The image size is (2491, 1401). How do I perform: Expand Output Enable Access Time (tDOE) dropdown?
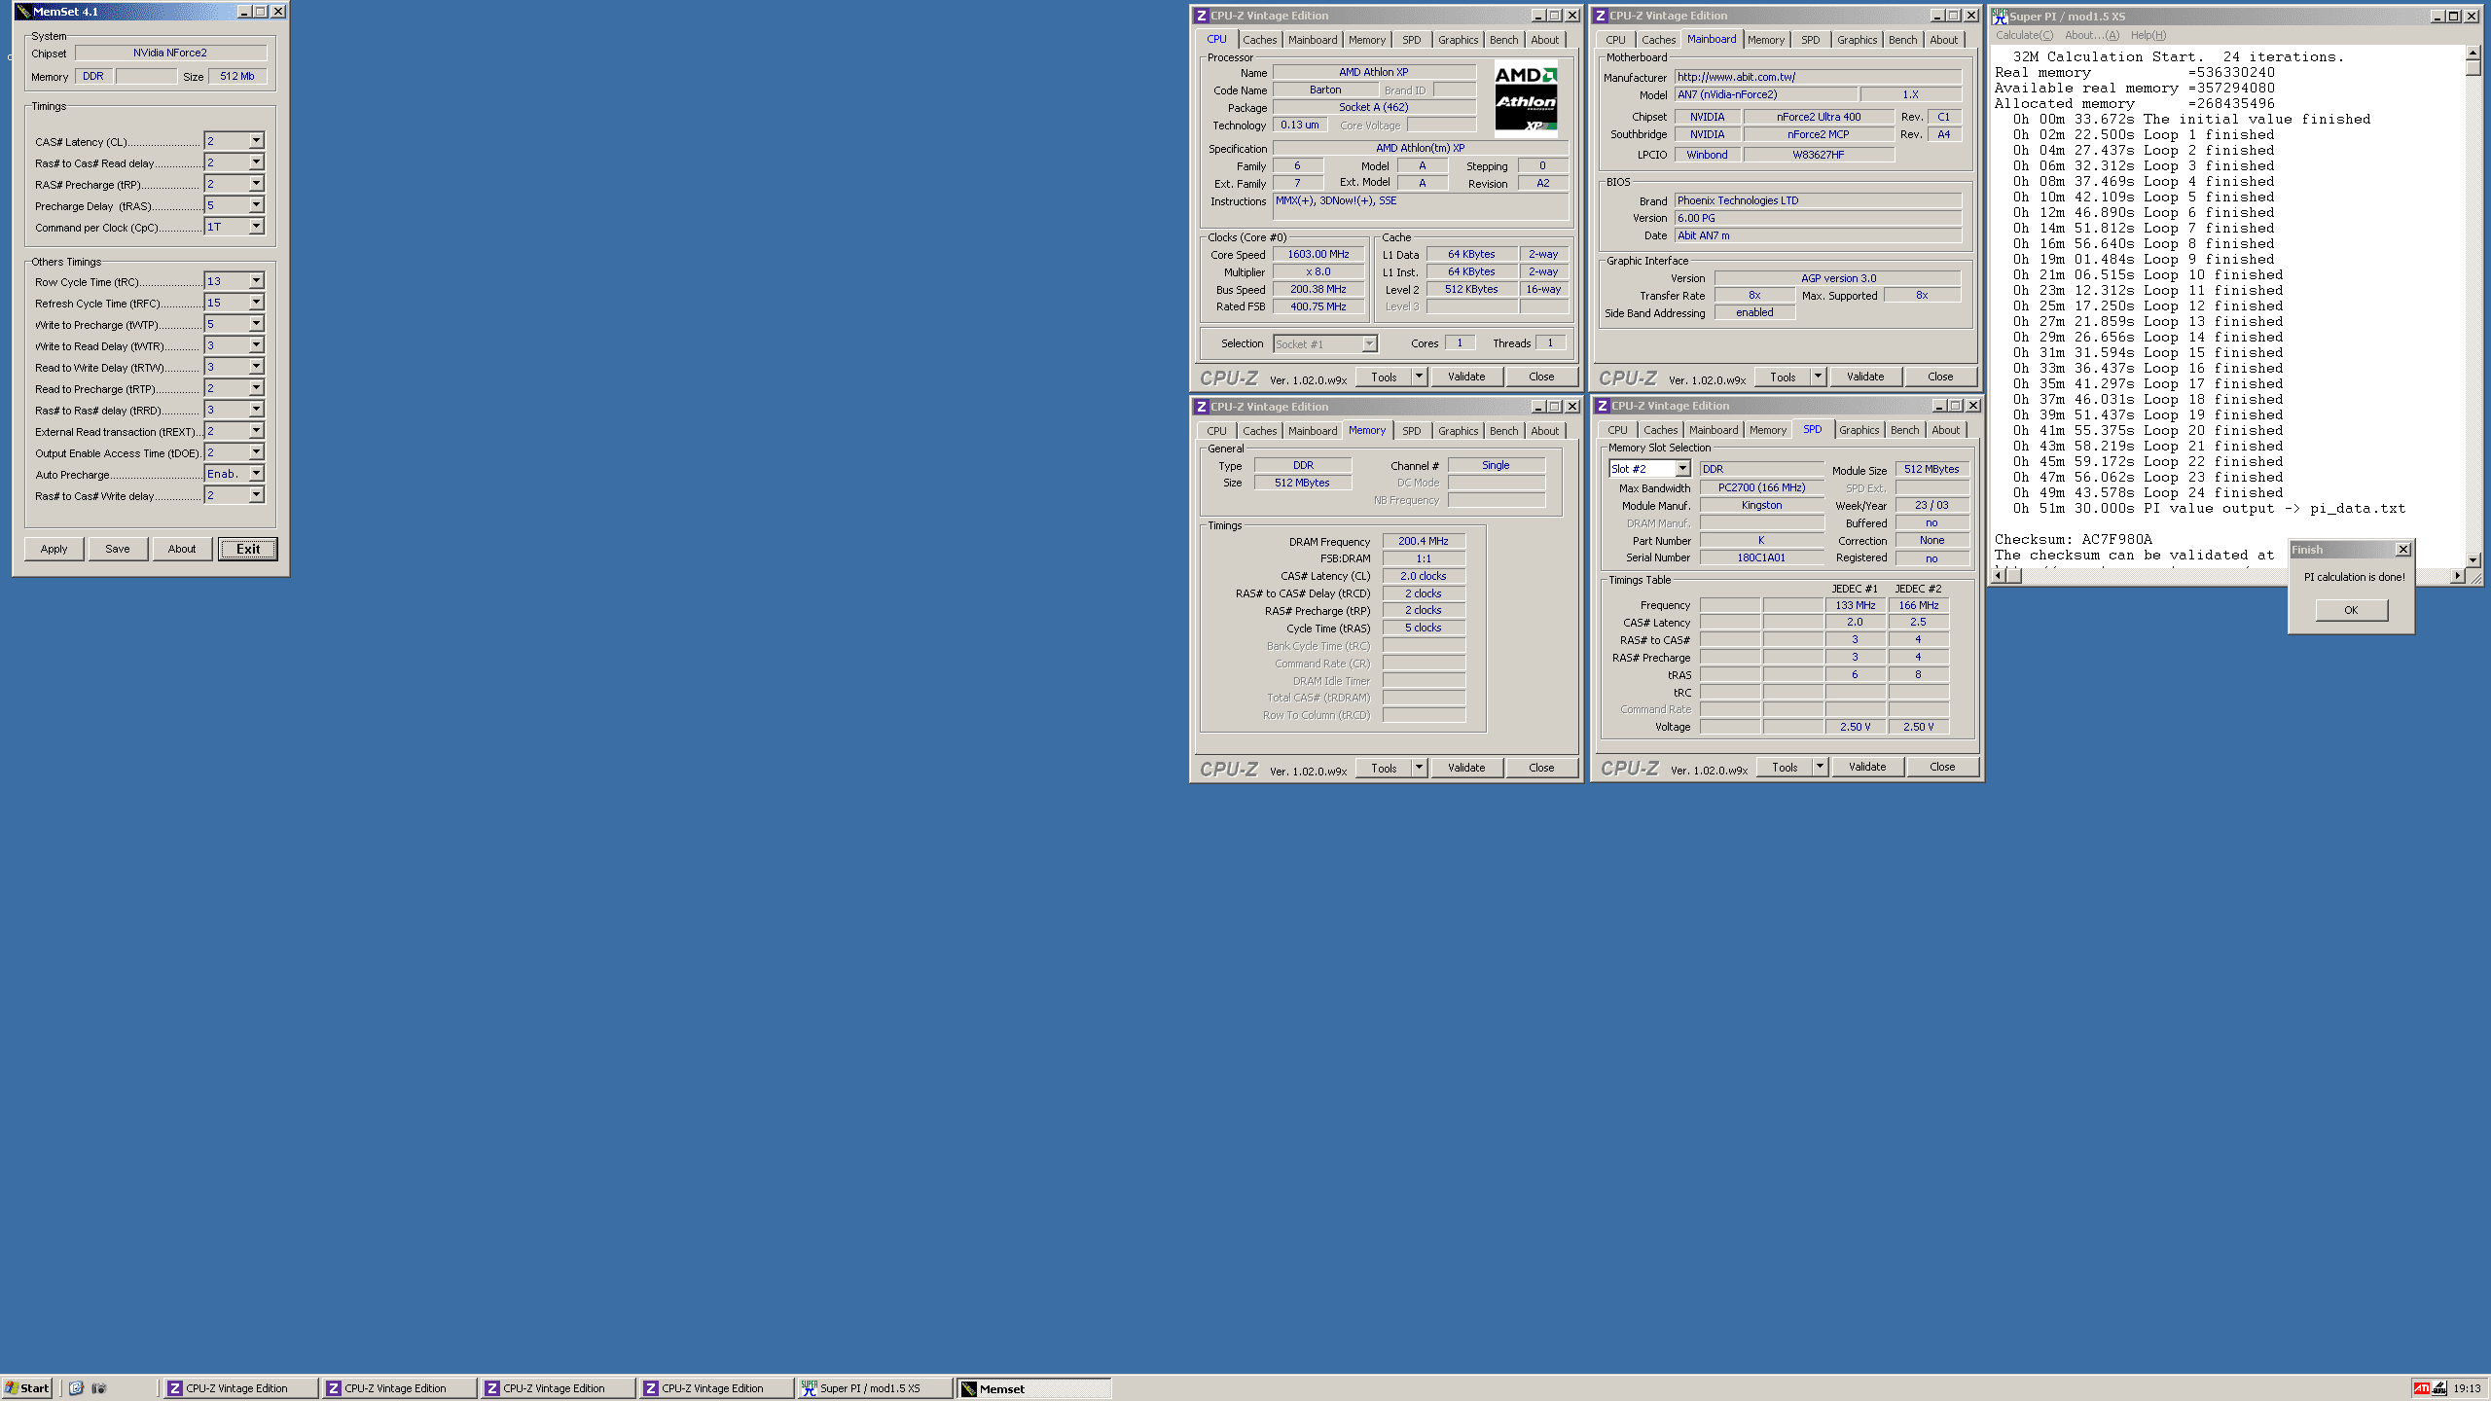click(x=256, y=452)
